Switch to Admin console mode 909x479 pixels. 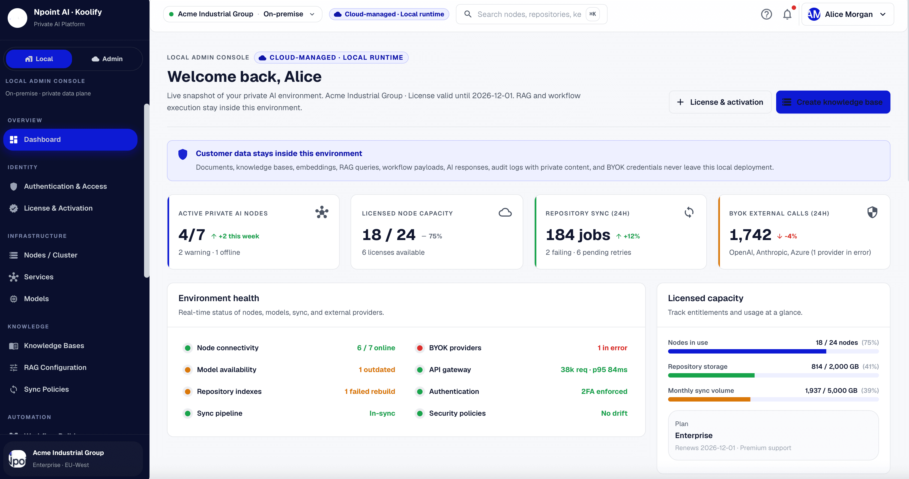tap(107, 59)
